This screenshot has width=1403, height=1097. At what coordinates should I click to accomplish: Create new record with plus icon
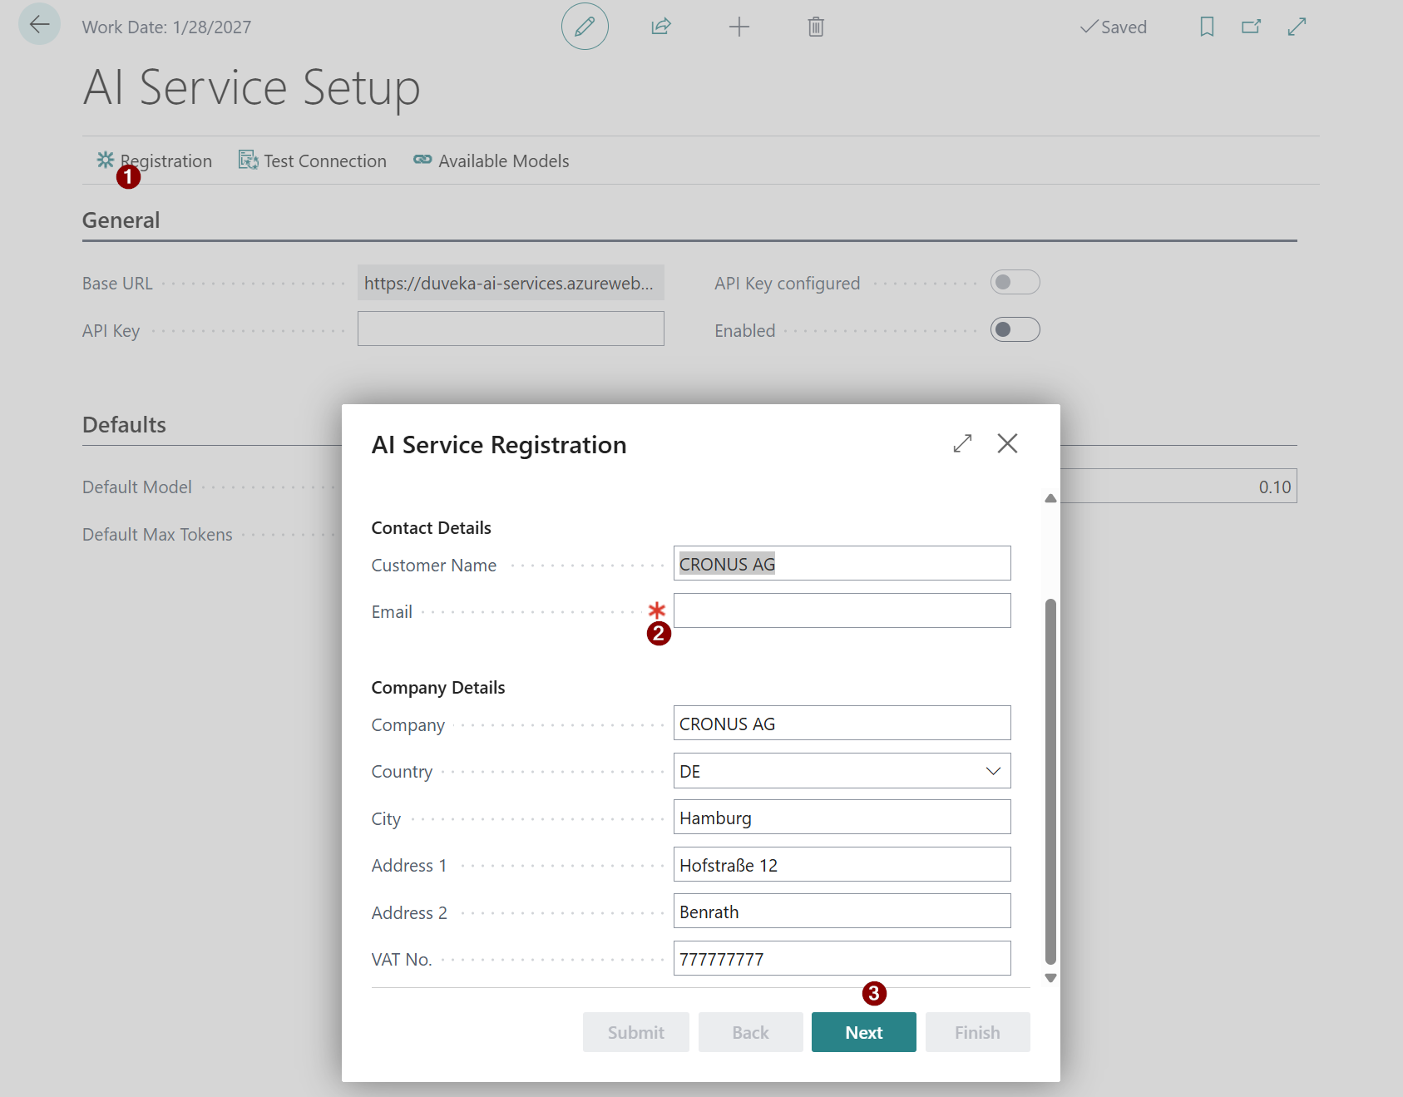739,27
